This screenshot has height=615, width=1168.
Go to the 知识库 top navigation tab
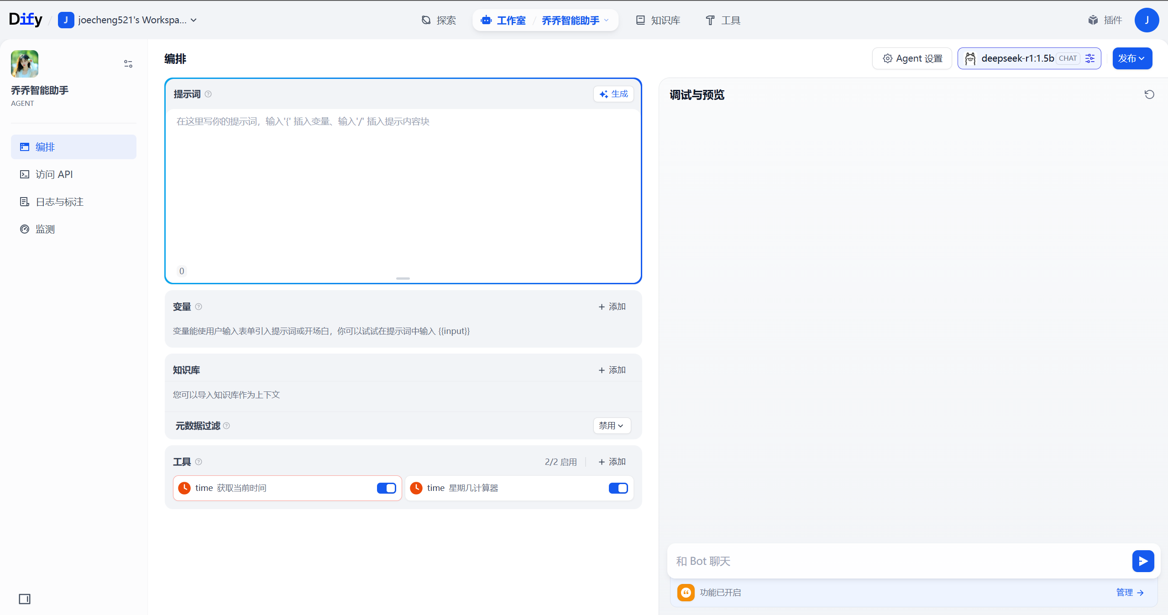coord(658,21)
